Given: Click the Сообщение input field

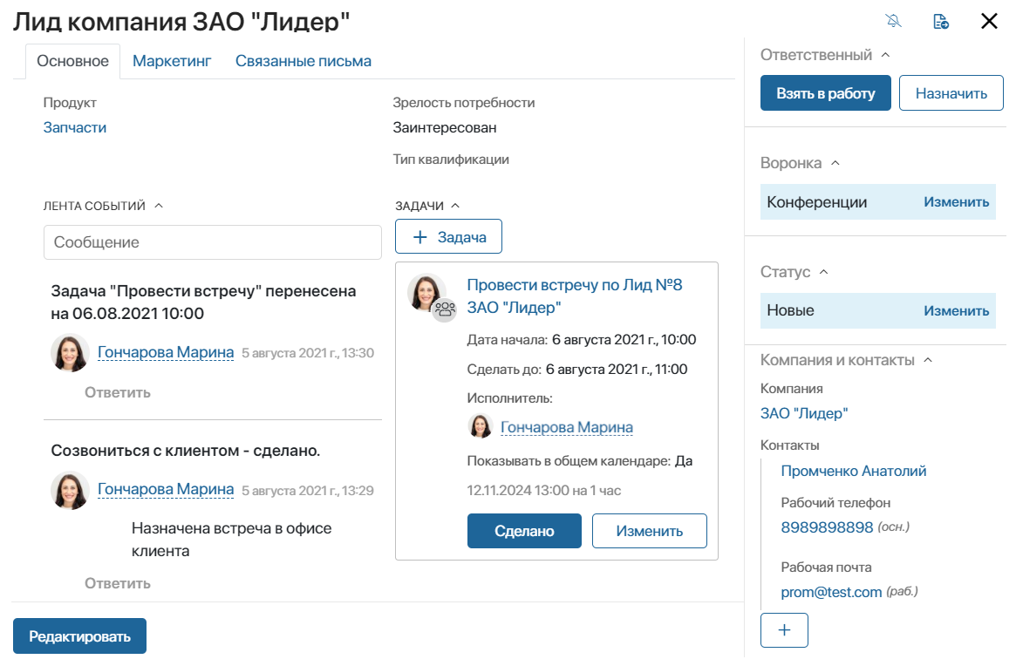Looking at the screenshot, I should pos(213,242).
